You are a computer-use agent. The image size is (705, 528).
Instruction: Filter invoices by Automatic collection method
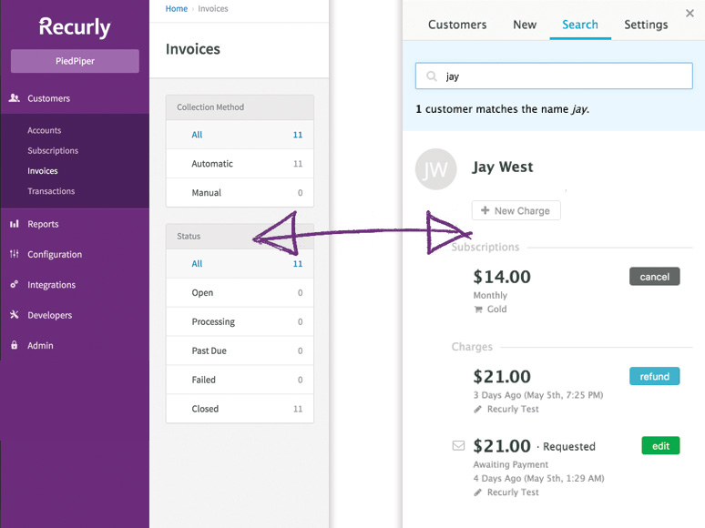coord(240,164)
